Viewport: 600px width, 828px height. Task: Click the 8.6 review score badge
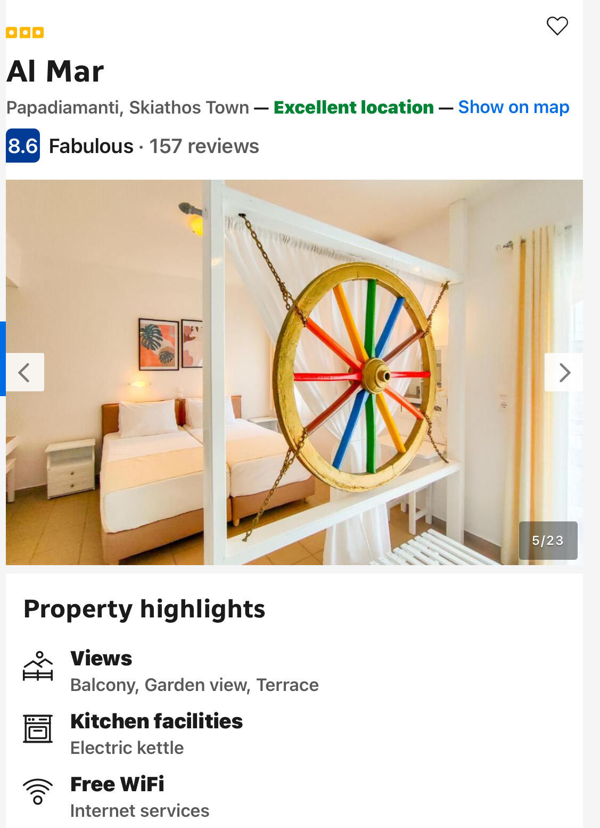click(x=23, y=146)
